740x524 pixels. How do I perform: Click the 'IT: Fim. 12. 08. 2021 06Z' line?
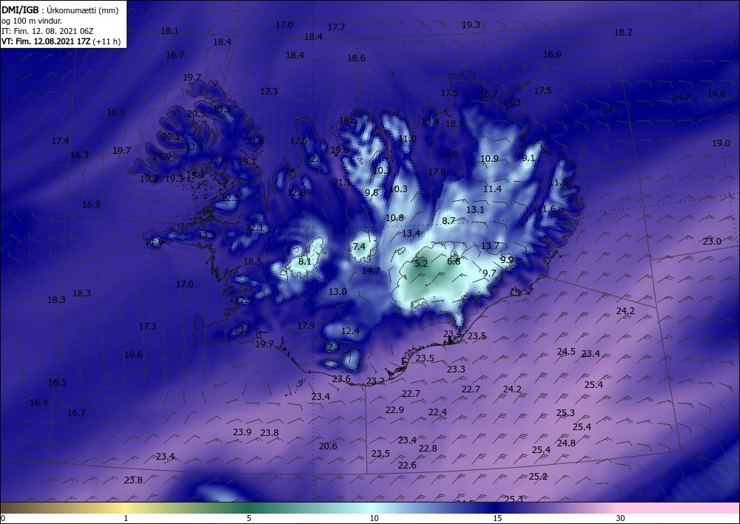click(47, 31)
